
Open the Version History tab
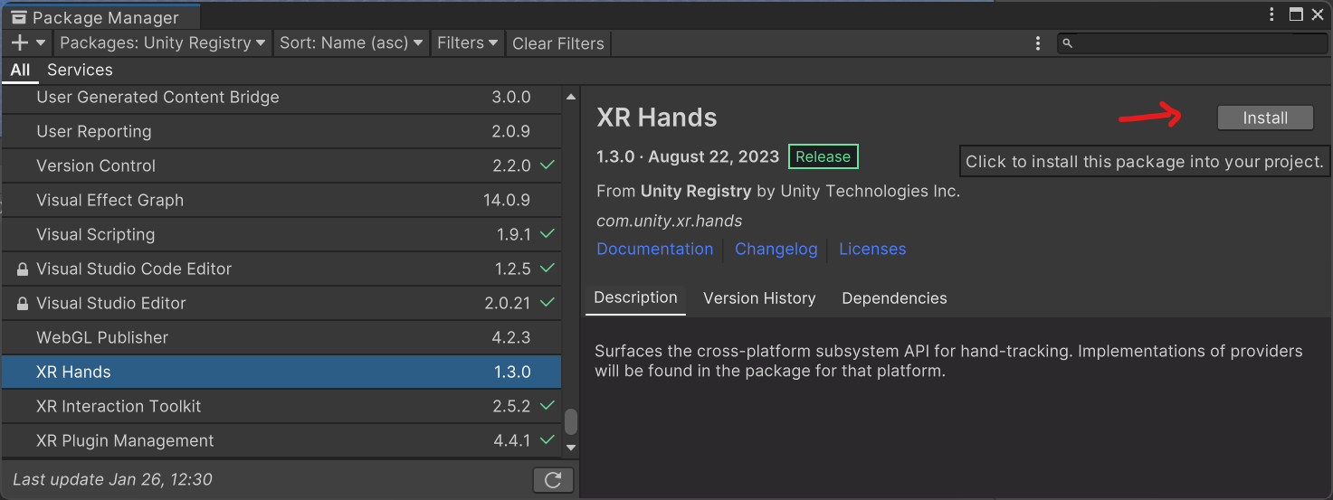point(759,298)
